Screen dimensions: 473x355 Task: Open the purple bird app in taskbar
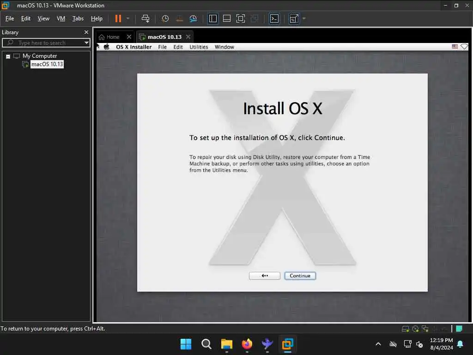click(x=267, y=344)
